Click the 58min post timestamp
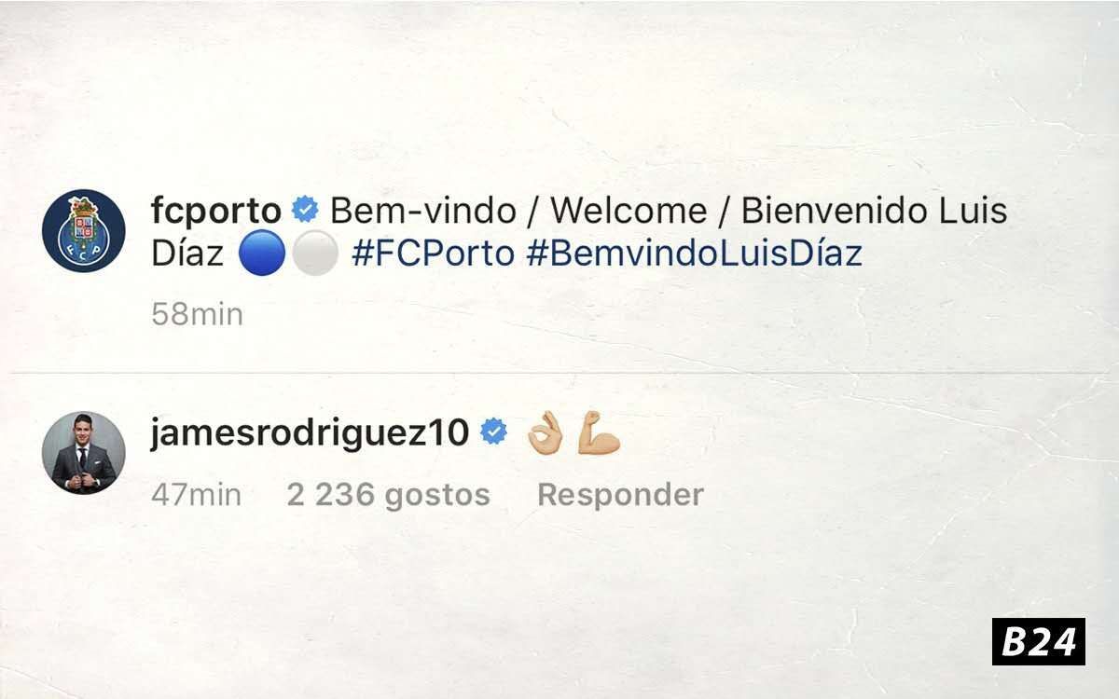The width and height of the screenshot is (1119, 699). click(197, 315)
